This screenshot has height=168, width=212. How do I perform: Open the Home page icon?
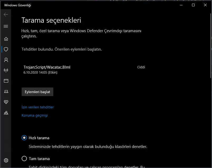[6, 39]
